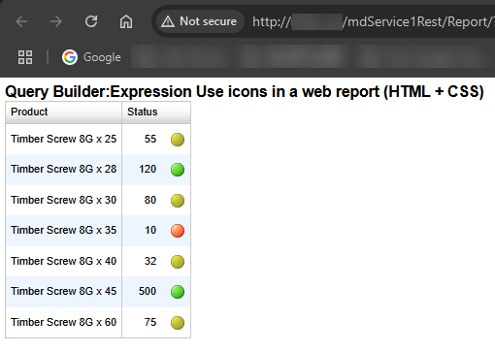The image size is (495, 352).
Task: Click the product cell Timber Screw 8G x 25
Action: tap(63, 139)
